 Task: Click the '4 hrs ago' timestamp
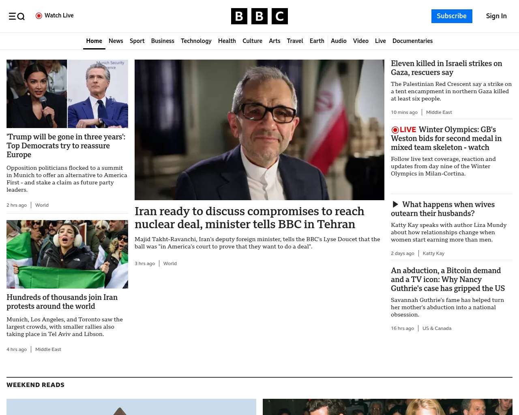tap(17, 349)
